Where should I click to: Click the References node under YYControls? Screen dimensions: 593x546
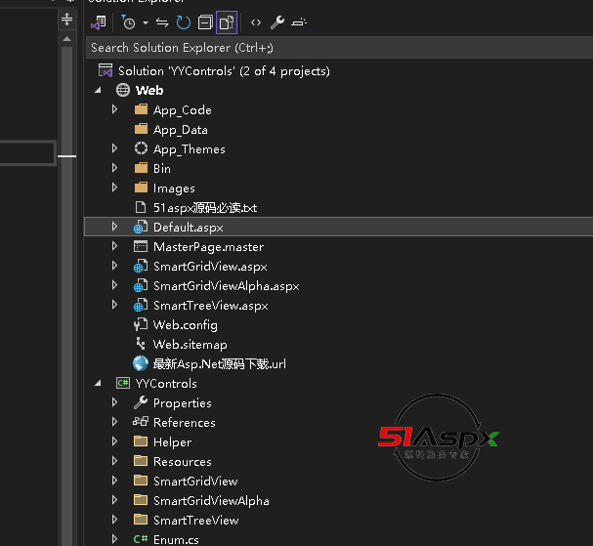[184, 422]
